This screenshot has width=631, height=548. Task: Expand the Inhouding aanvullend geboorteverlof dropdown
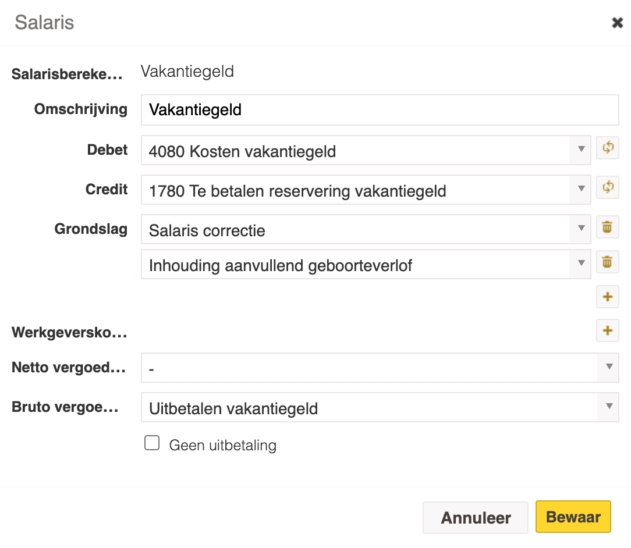[581, 264]
